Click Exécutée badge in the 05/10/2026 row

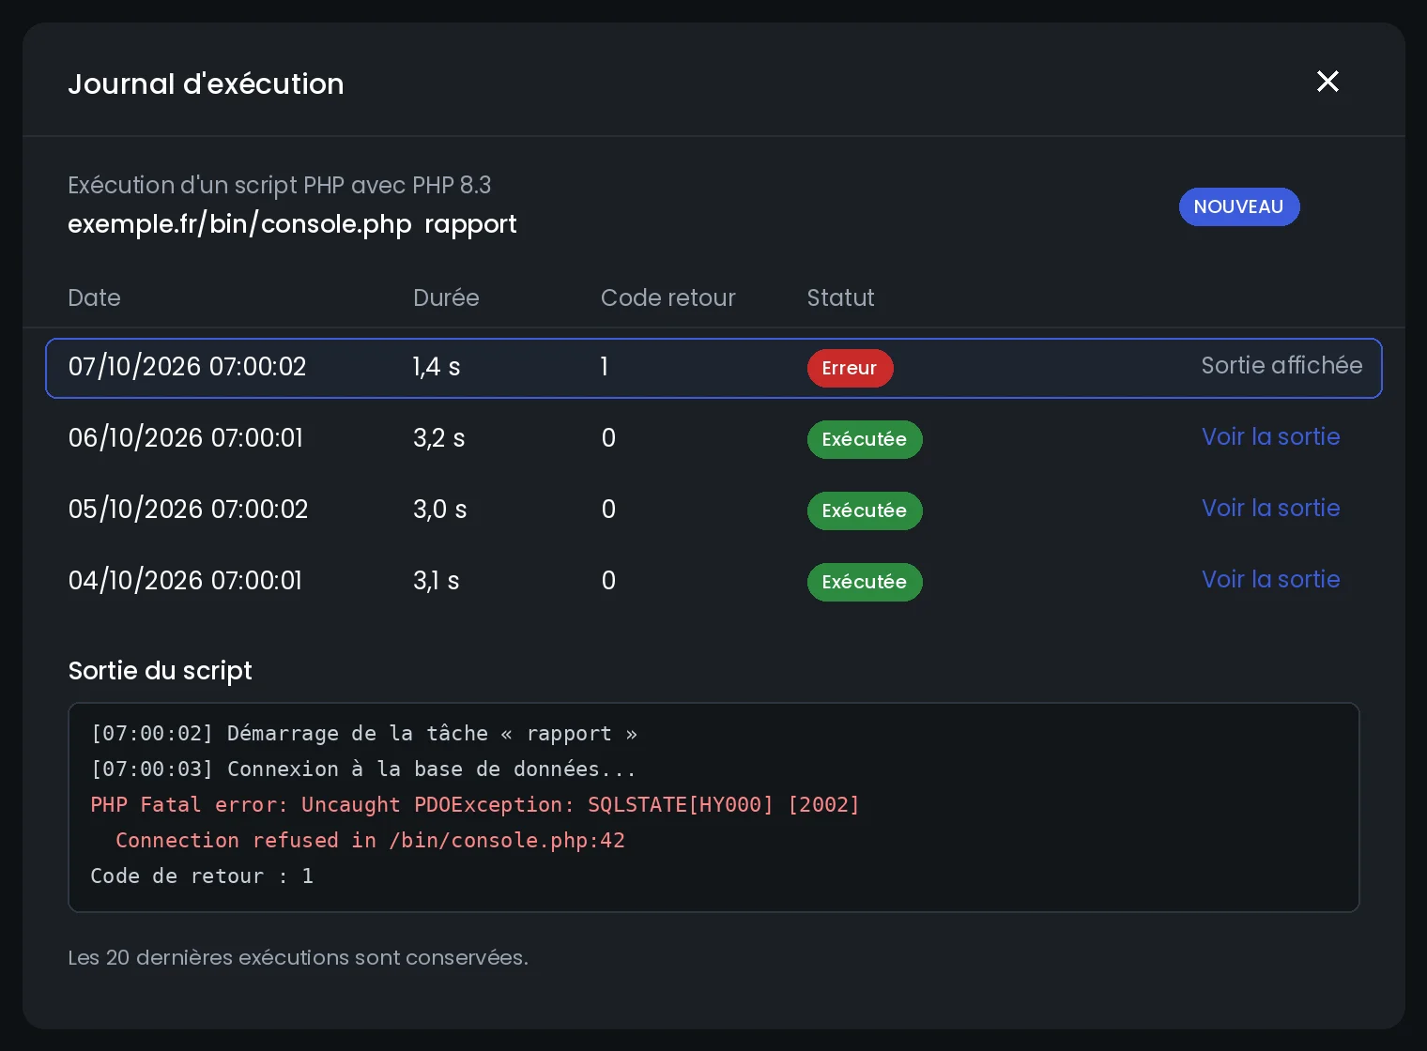point(865,510)
